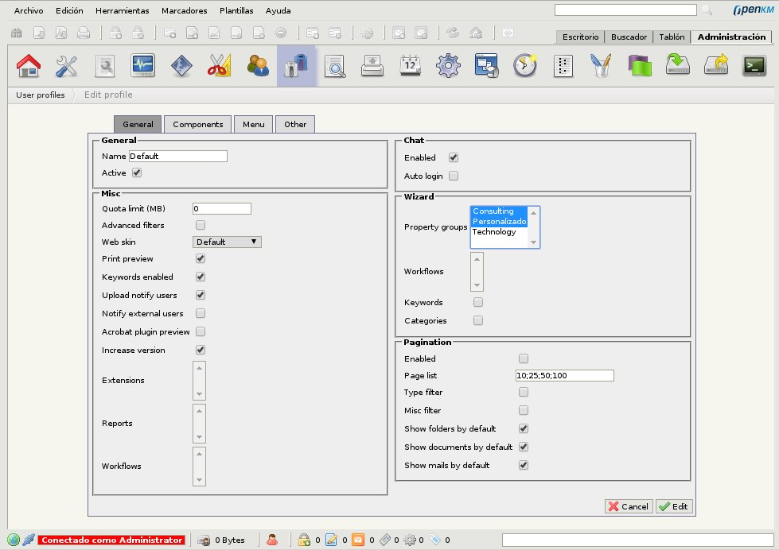Select Technology in Property groups list

click(494, 232)
